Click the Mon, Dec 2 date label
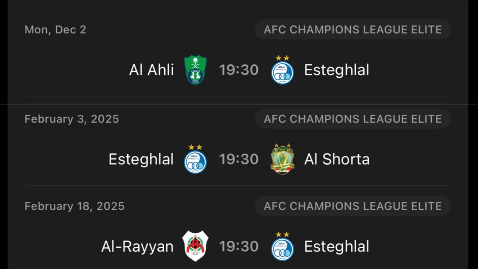478x269 pixels. pyautogui.click(x=56, y=30)
